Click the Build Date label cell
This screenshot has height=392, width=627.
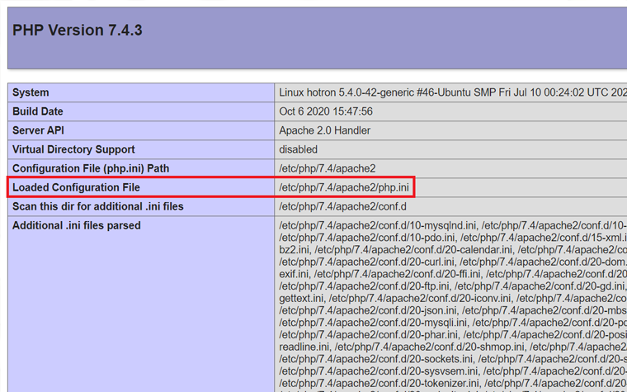[x=38, y=111]
